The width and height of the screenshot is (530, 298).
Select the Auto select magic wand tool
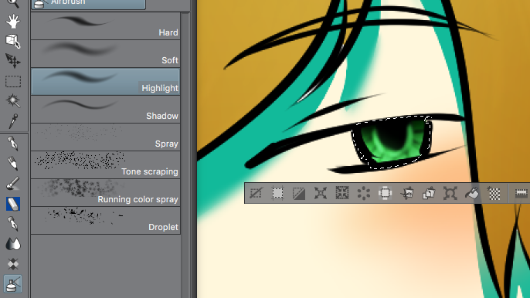tap(13, 100)
